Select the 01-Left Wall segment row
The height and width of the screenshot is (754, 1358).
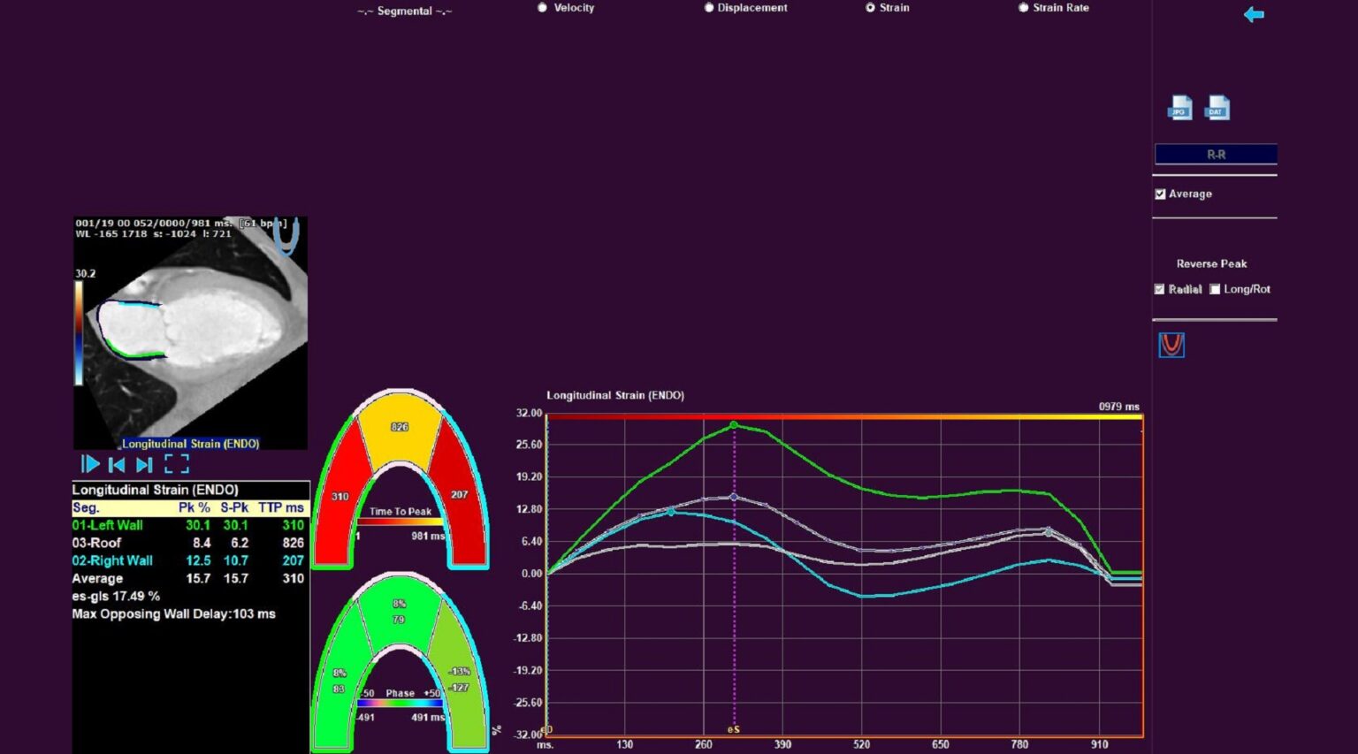click(x=107, y=525)
